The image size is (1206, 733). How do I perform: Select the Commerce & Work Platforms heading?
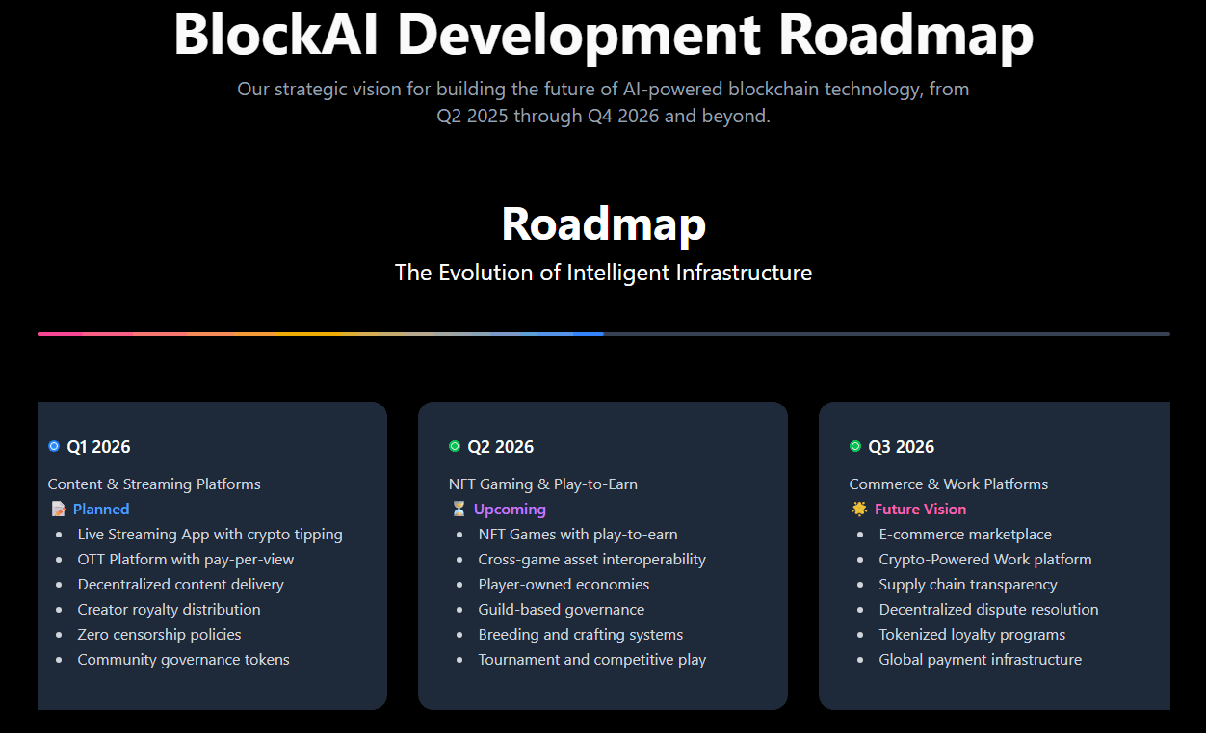948,484
